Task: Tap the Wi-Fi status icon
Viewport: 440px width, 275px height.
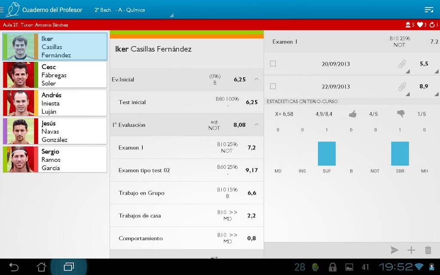Action: 419,266
